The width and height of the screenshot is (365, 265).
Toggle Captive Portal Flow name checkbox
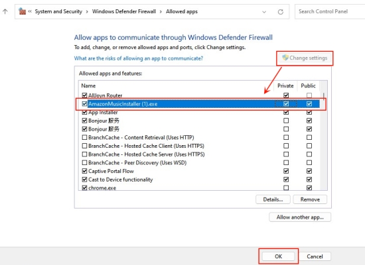coord(84,171)
